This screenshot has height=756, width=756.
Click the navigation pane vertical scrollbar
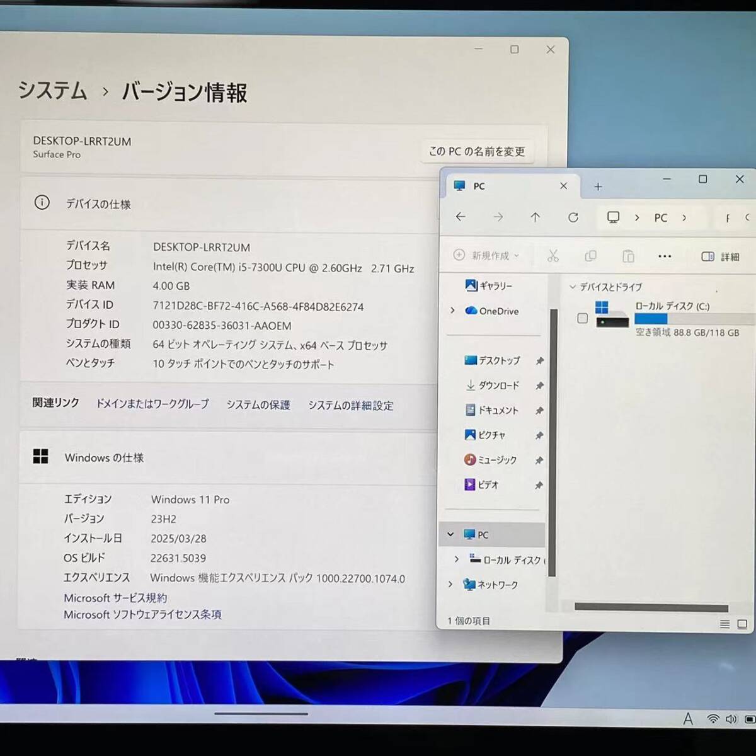click(553, 442)
